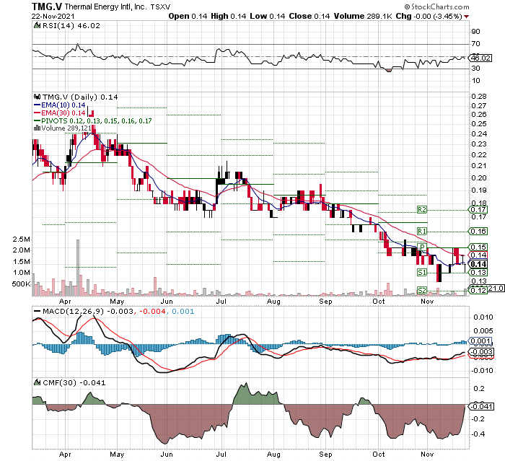Click the 500K volume axis label
This screenshot has height=461, width=505.
[21, 284]
